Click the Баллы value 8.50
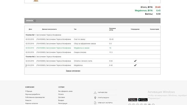 click(158, 14)
